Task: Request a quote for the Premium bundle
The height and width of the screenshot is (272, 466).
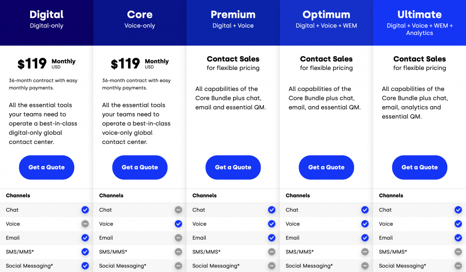Action: click(233, 167)
